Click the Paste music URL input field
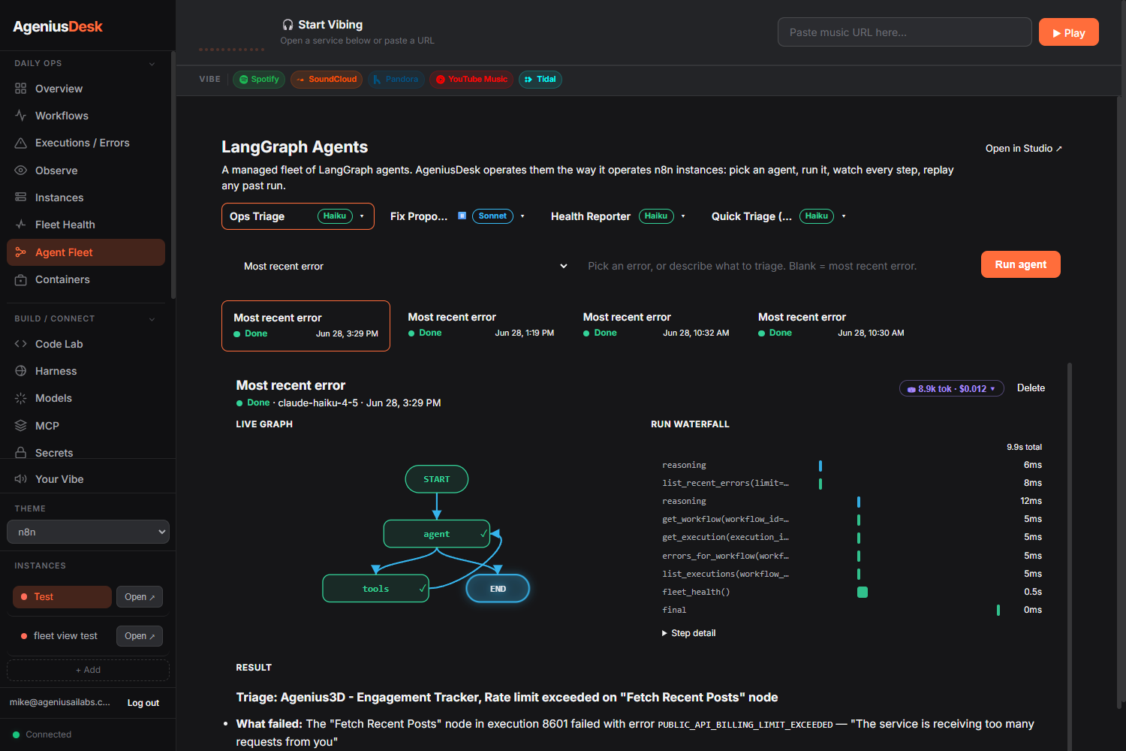The image size is (1126, 751). pyautogui.click(x=905, y=32)
